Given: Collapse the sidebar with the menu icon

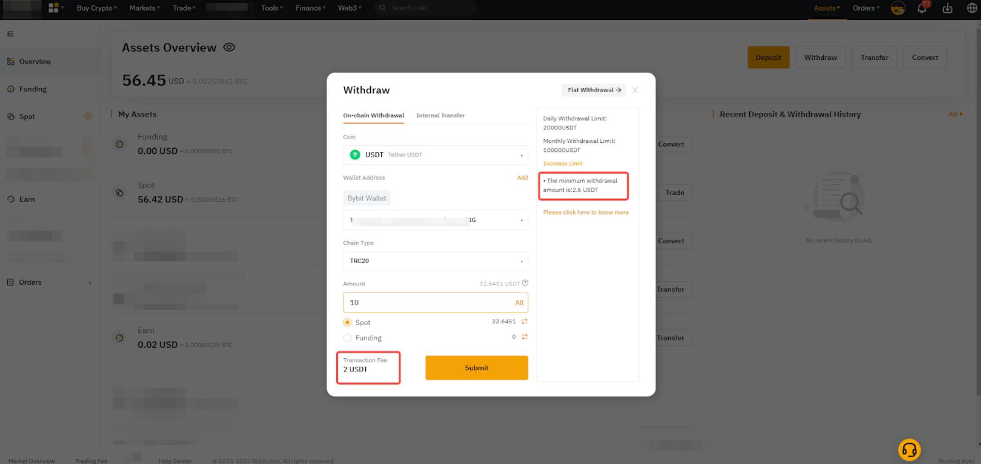Looking at the screenshot, I should click(x=10, y=34).
